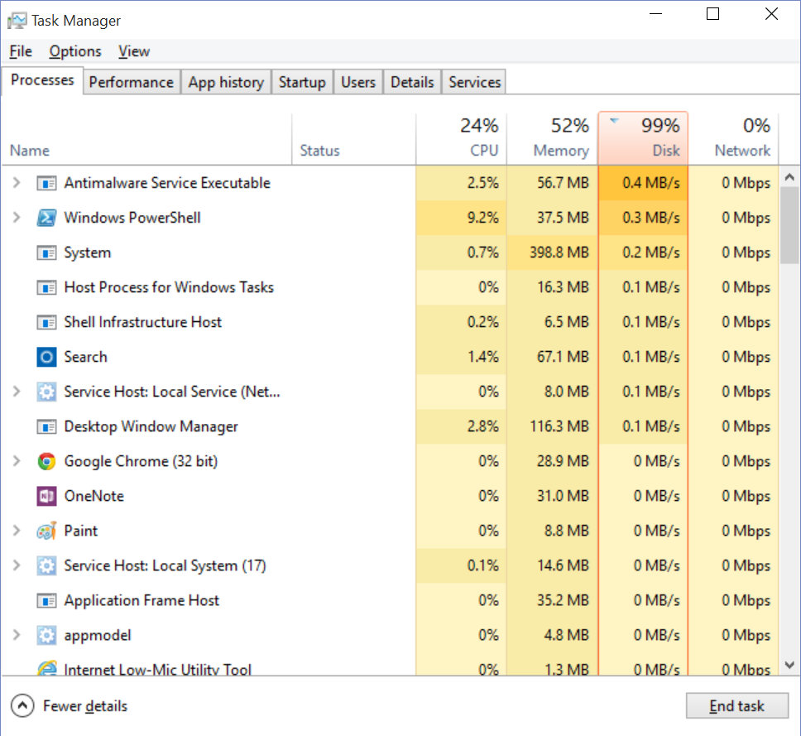Screen dimensions: 801x736
Task: Switch to the Startup tab
Action: (x=302, y=82)
